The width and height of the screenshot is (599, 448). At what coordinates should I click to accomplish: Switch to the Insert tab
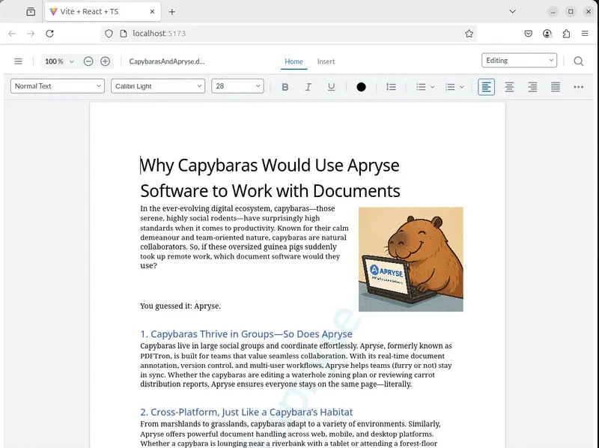(x=326, y=61)
